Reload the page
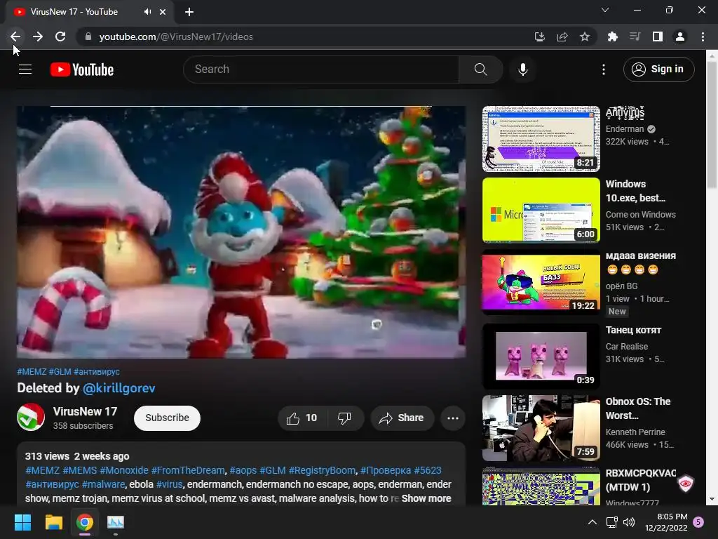This screenshot has width=718, height=539. tap(60, 36)
